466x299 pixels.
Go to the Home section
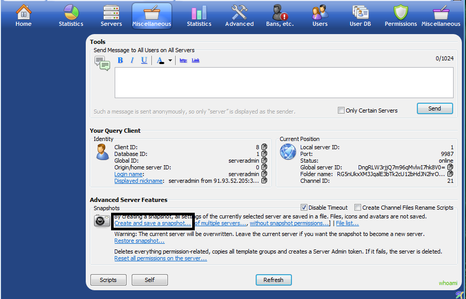(23, 16)
